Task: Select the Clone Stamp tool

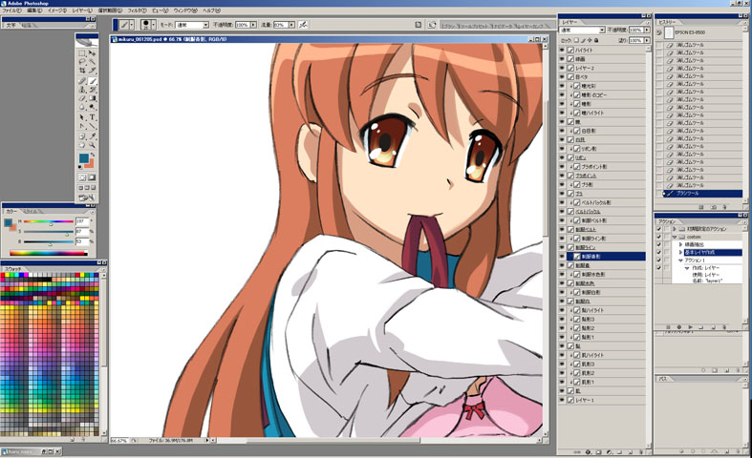Action: (82, 90)
